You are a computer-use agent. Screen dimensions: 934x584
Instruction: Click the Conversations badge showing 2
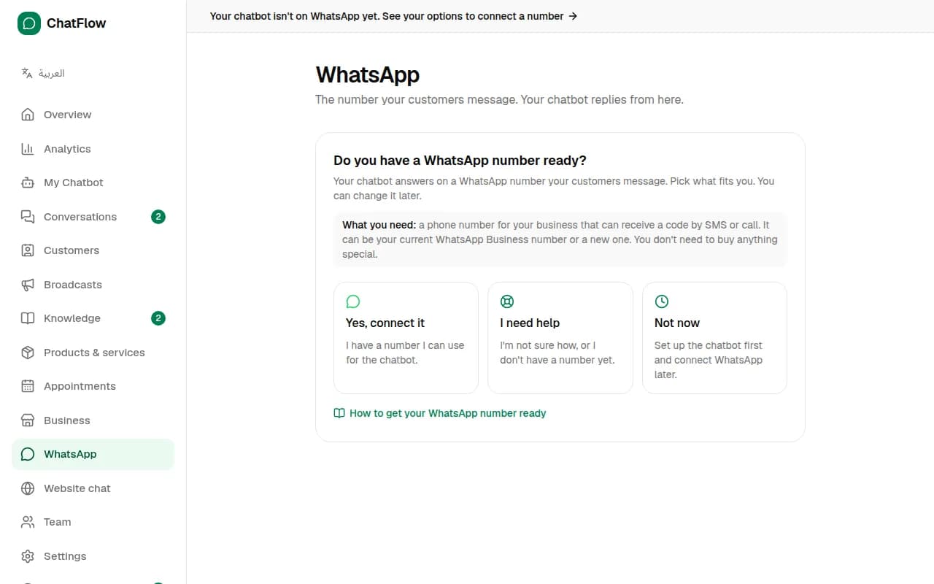click(158, 217)
